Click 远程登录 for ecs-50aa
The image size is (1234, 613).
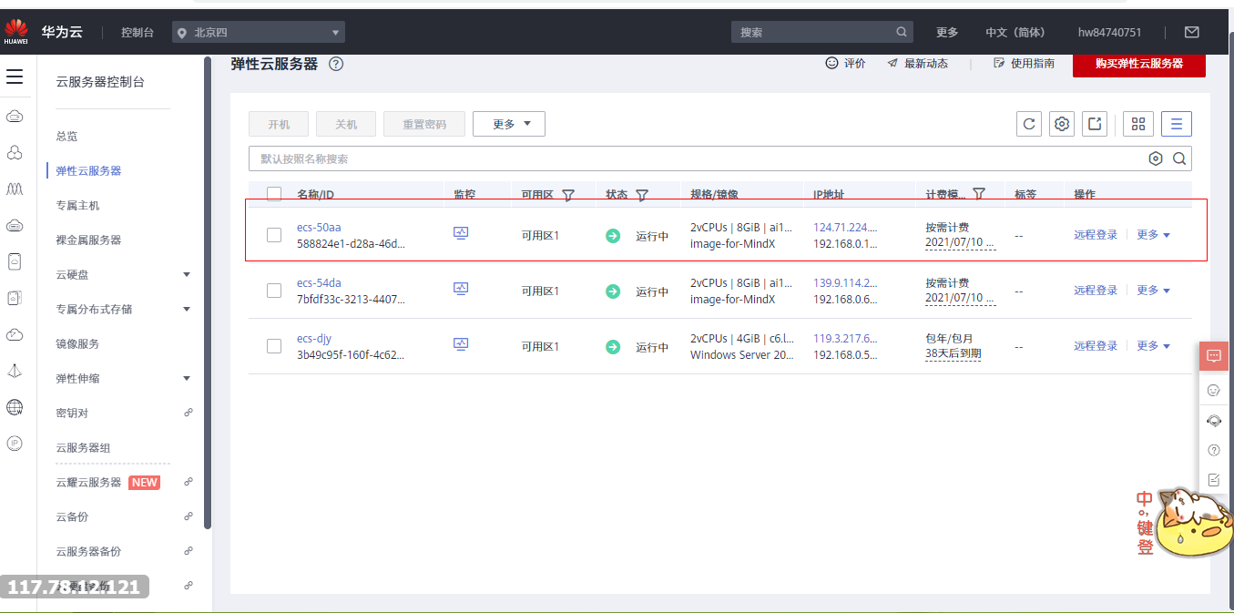pos(1096,234)
